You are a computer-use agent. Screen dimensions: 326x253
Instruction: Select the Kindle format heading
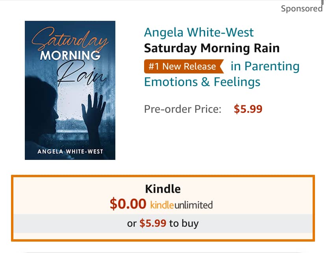tap(163, 189)
